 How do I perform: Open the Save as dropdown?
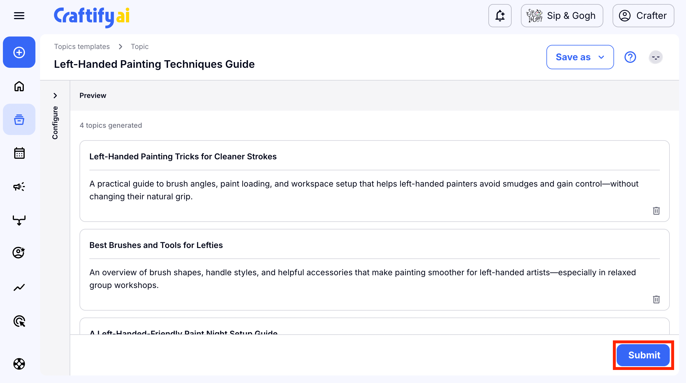580,57
